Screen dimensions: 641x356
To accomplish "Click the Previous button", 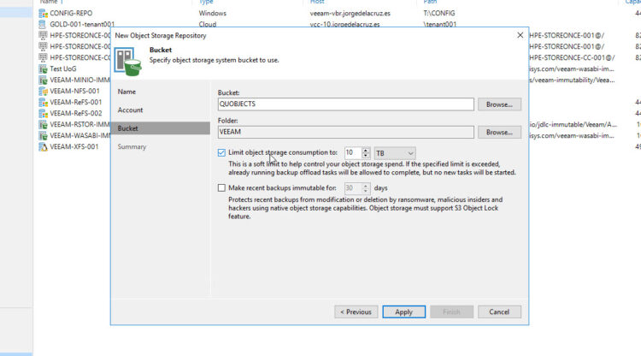I will 356,311.
